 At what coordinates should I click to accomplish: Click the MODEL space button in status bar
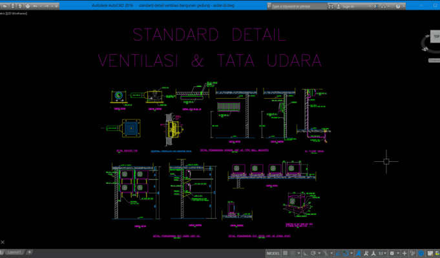[x=273, y=253]
